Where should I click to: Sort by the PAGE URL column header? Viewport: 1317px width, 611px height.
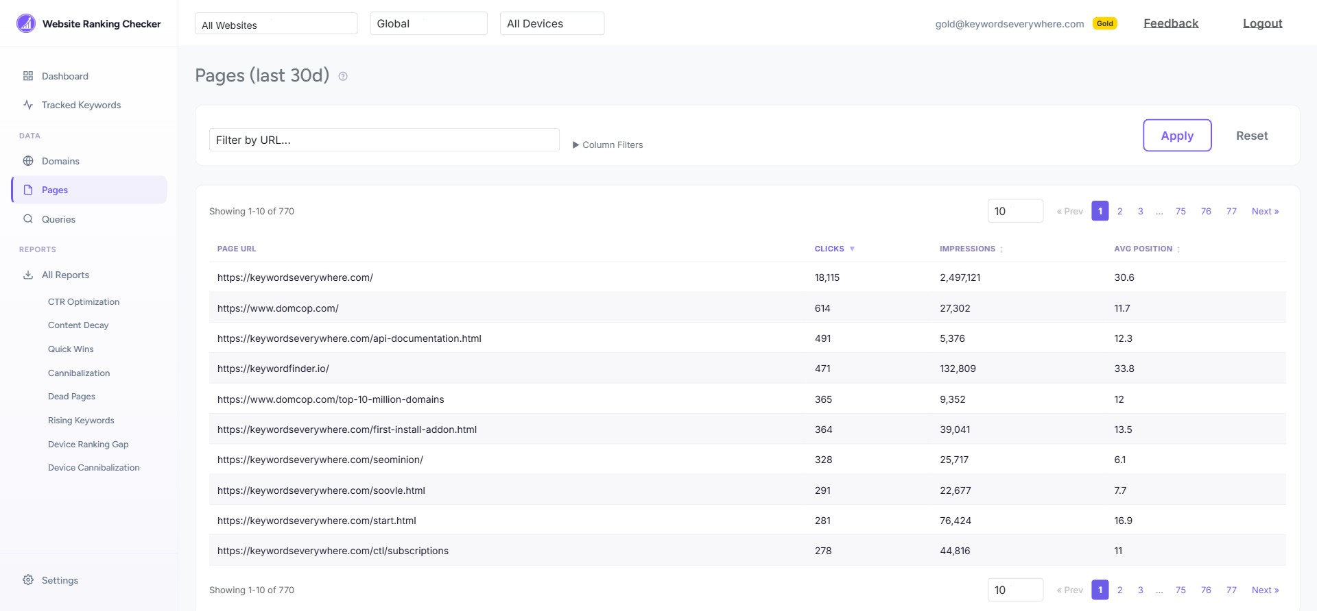[237, 249]
